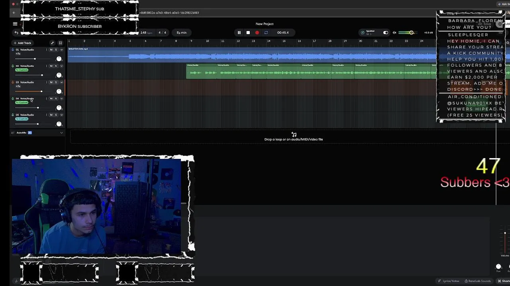Solo track 01 Voice/Audio
The width and height of the screenshot is (510, 286).
56,50
